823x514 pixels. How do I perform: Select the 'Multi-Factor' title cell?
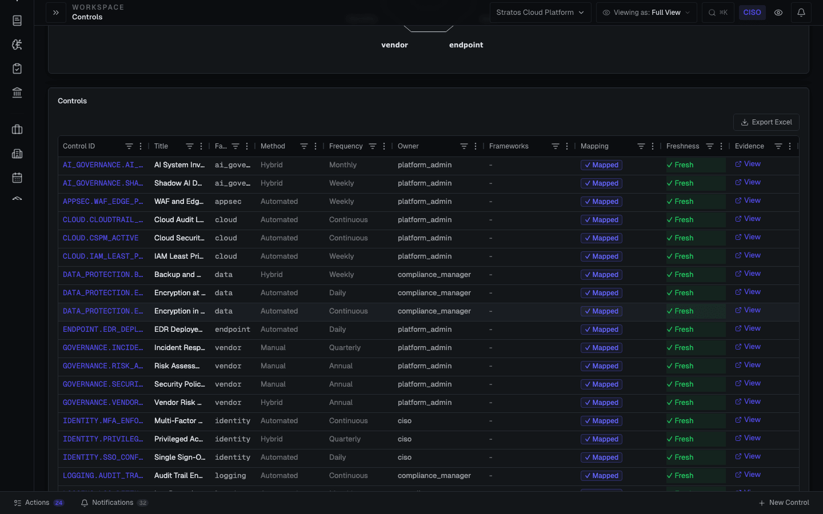[x=179, y=421]
